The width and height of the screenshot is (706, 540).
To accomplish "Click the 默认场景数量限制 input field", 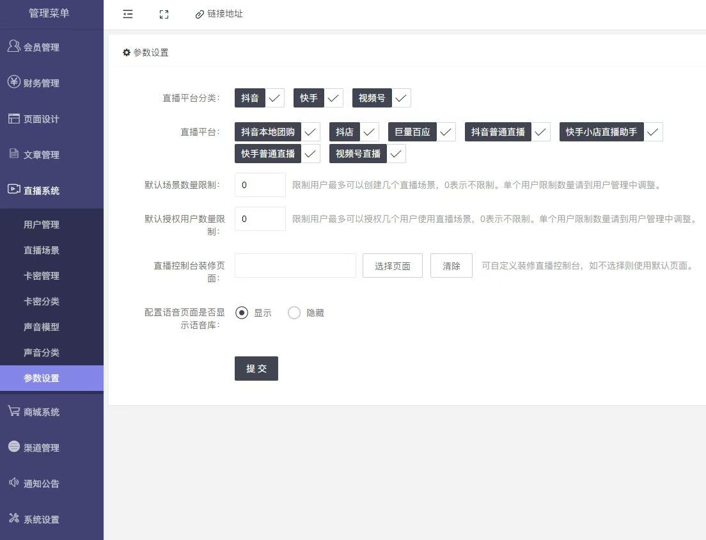I will point(260,185).
